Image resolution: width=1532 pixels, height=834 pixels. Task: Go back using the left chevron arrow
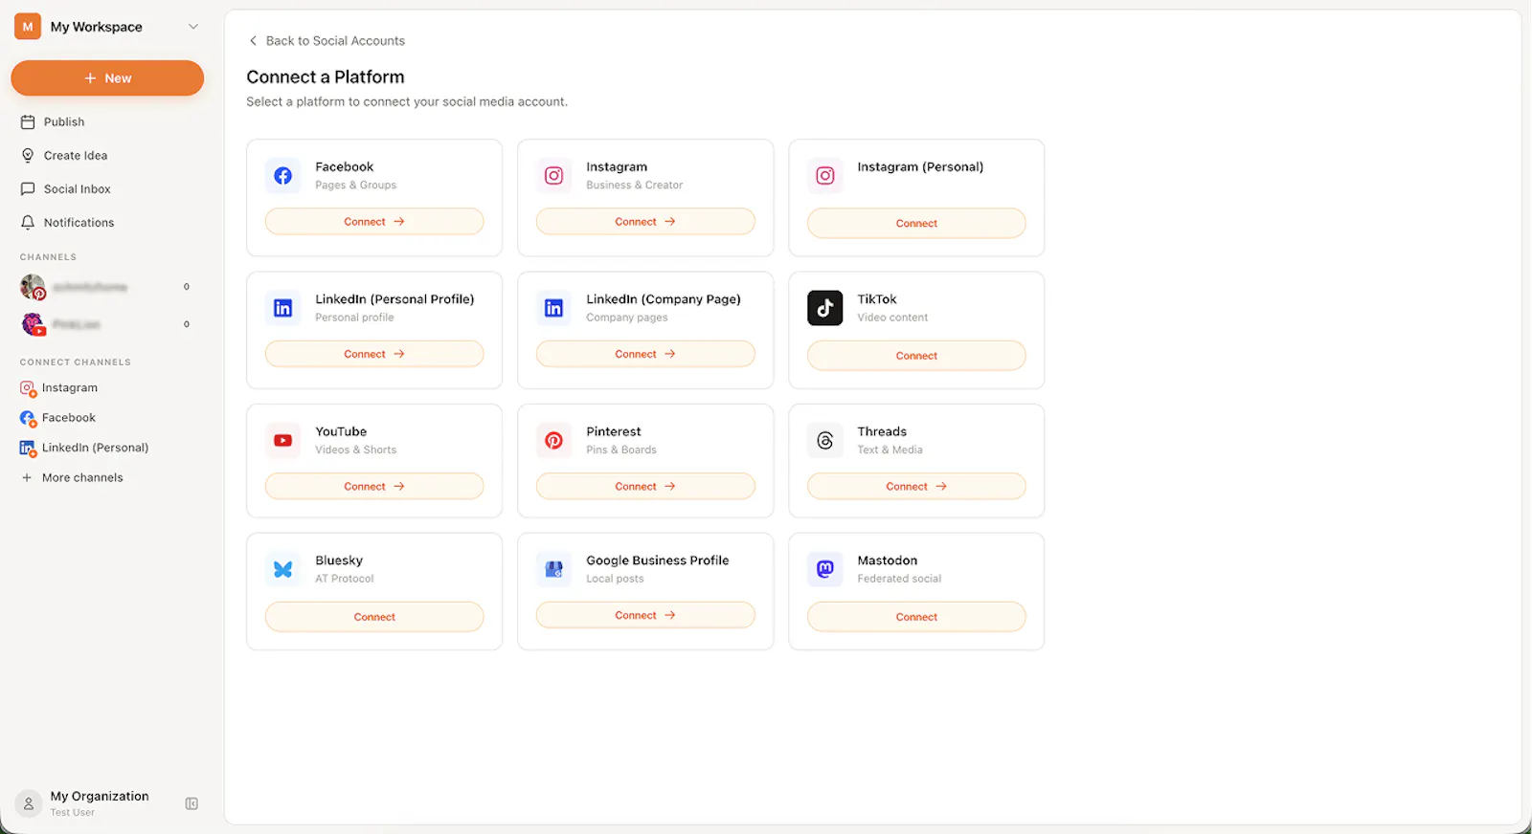pyautogui.click(x=253, y=40)
